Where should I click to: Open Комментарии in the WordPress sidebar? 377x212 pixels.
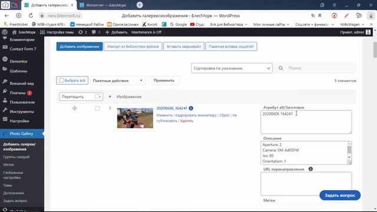coord(22,39)
